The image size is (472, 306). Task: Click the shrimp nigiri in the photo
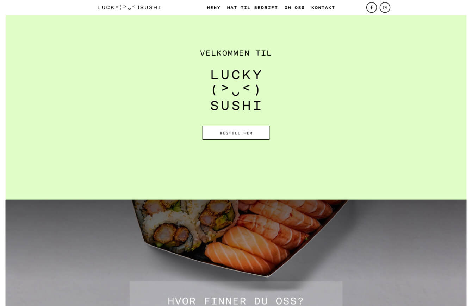[x=282, y=218]
